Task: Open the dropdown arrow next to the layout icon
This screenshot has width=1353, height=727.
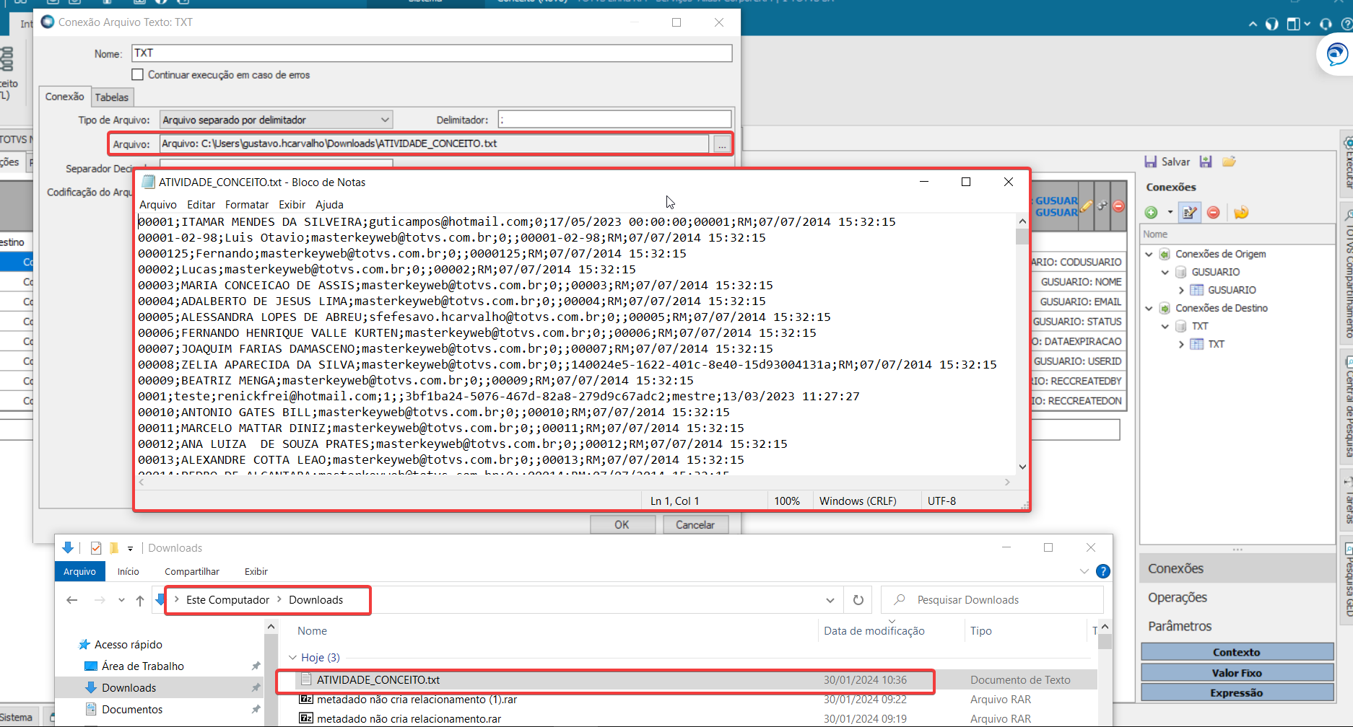Action: pyautogui.click(x=1307, y=24)
